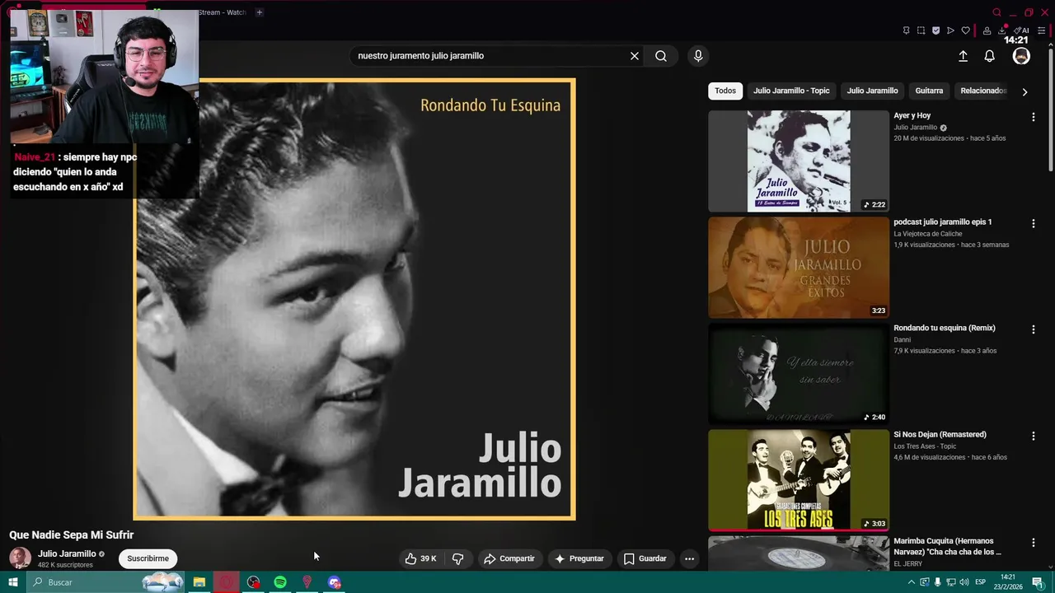Select the Julio Jaramillo - Topic chip
1055x593 pixels.
click(791, 91)
